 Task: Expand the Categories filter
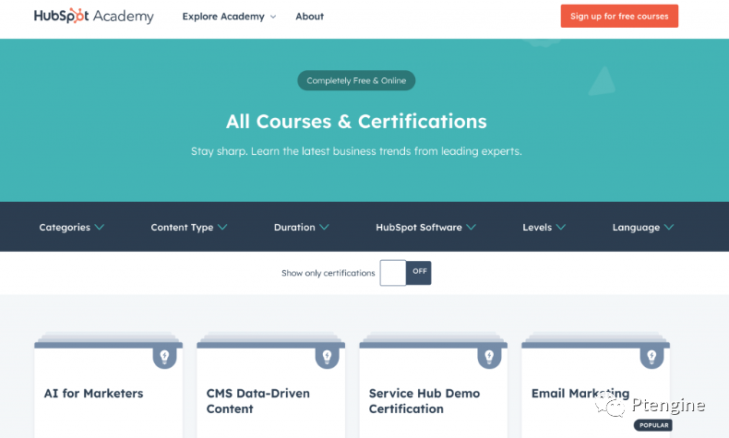pos(72,227)
